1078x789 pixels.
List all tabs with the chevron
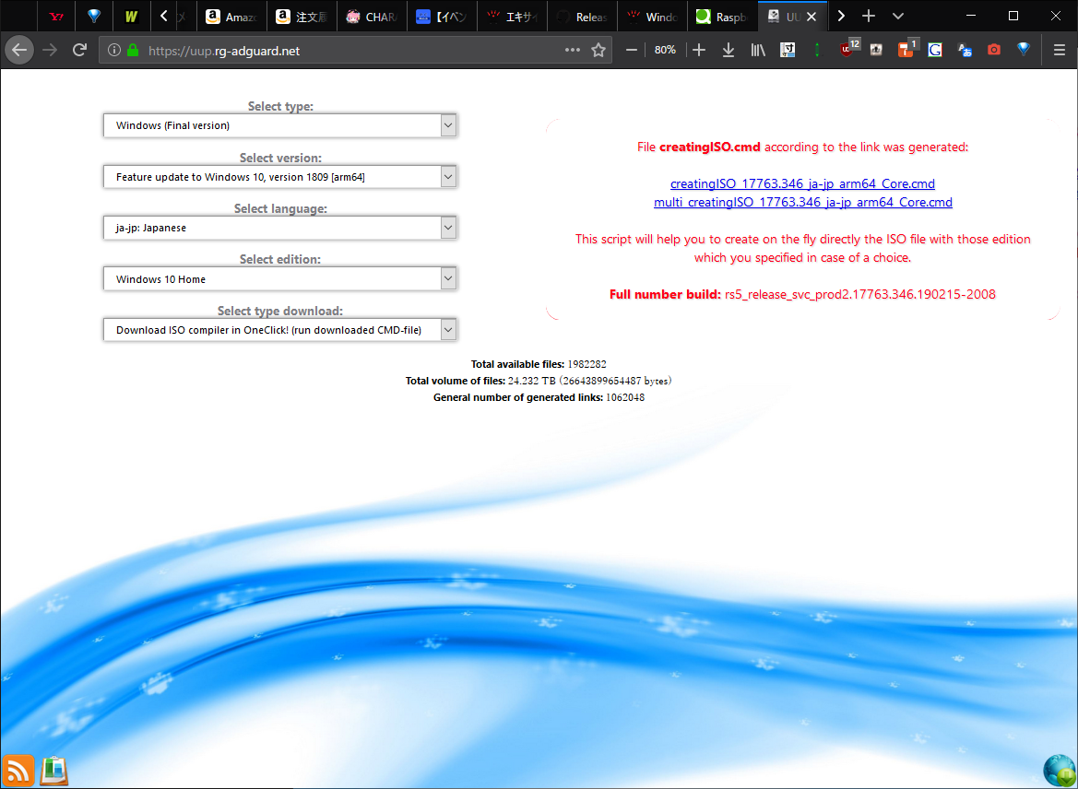click(x=898, y=16)
